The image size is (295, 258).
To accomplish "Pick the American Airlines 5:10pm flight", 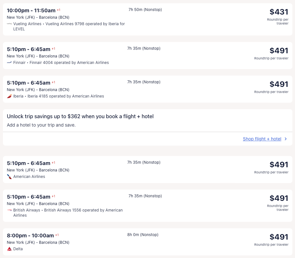I will 28,163.
